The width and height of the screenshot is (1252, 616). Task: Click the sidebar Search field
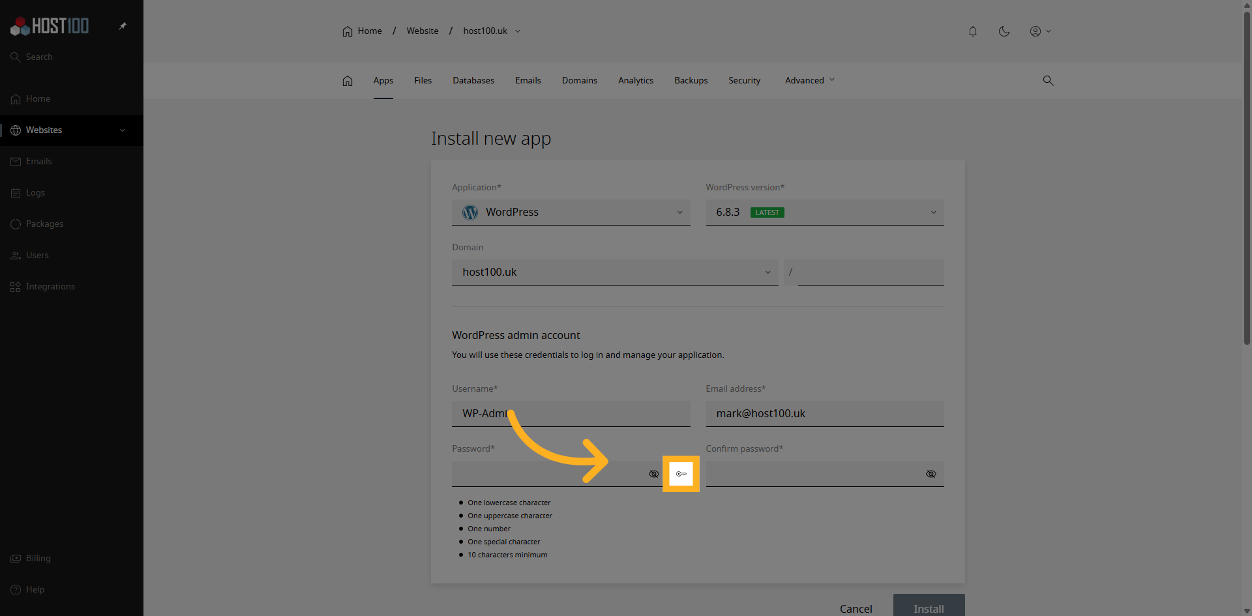[x=72, y=57]
